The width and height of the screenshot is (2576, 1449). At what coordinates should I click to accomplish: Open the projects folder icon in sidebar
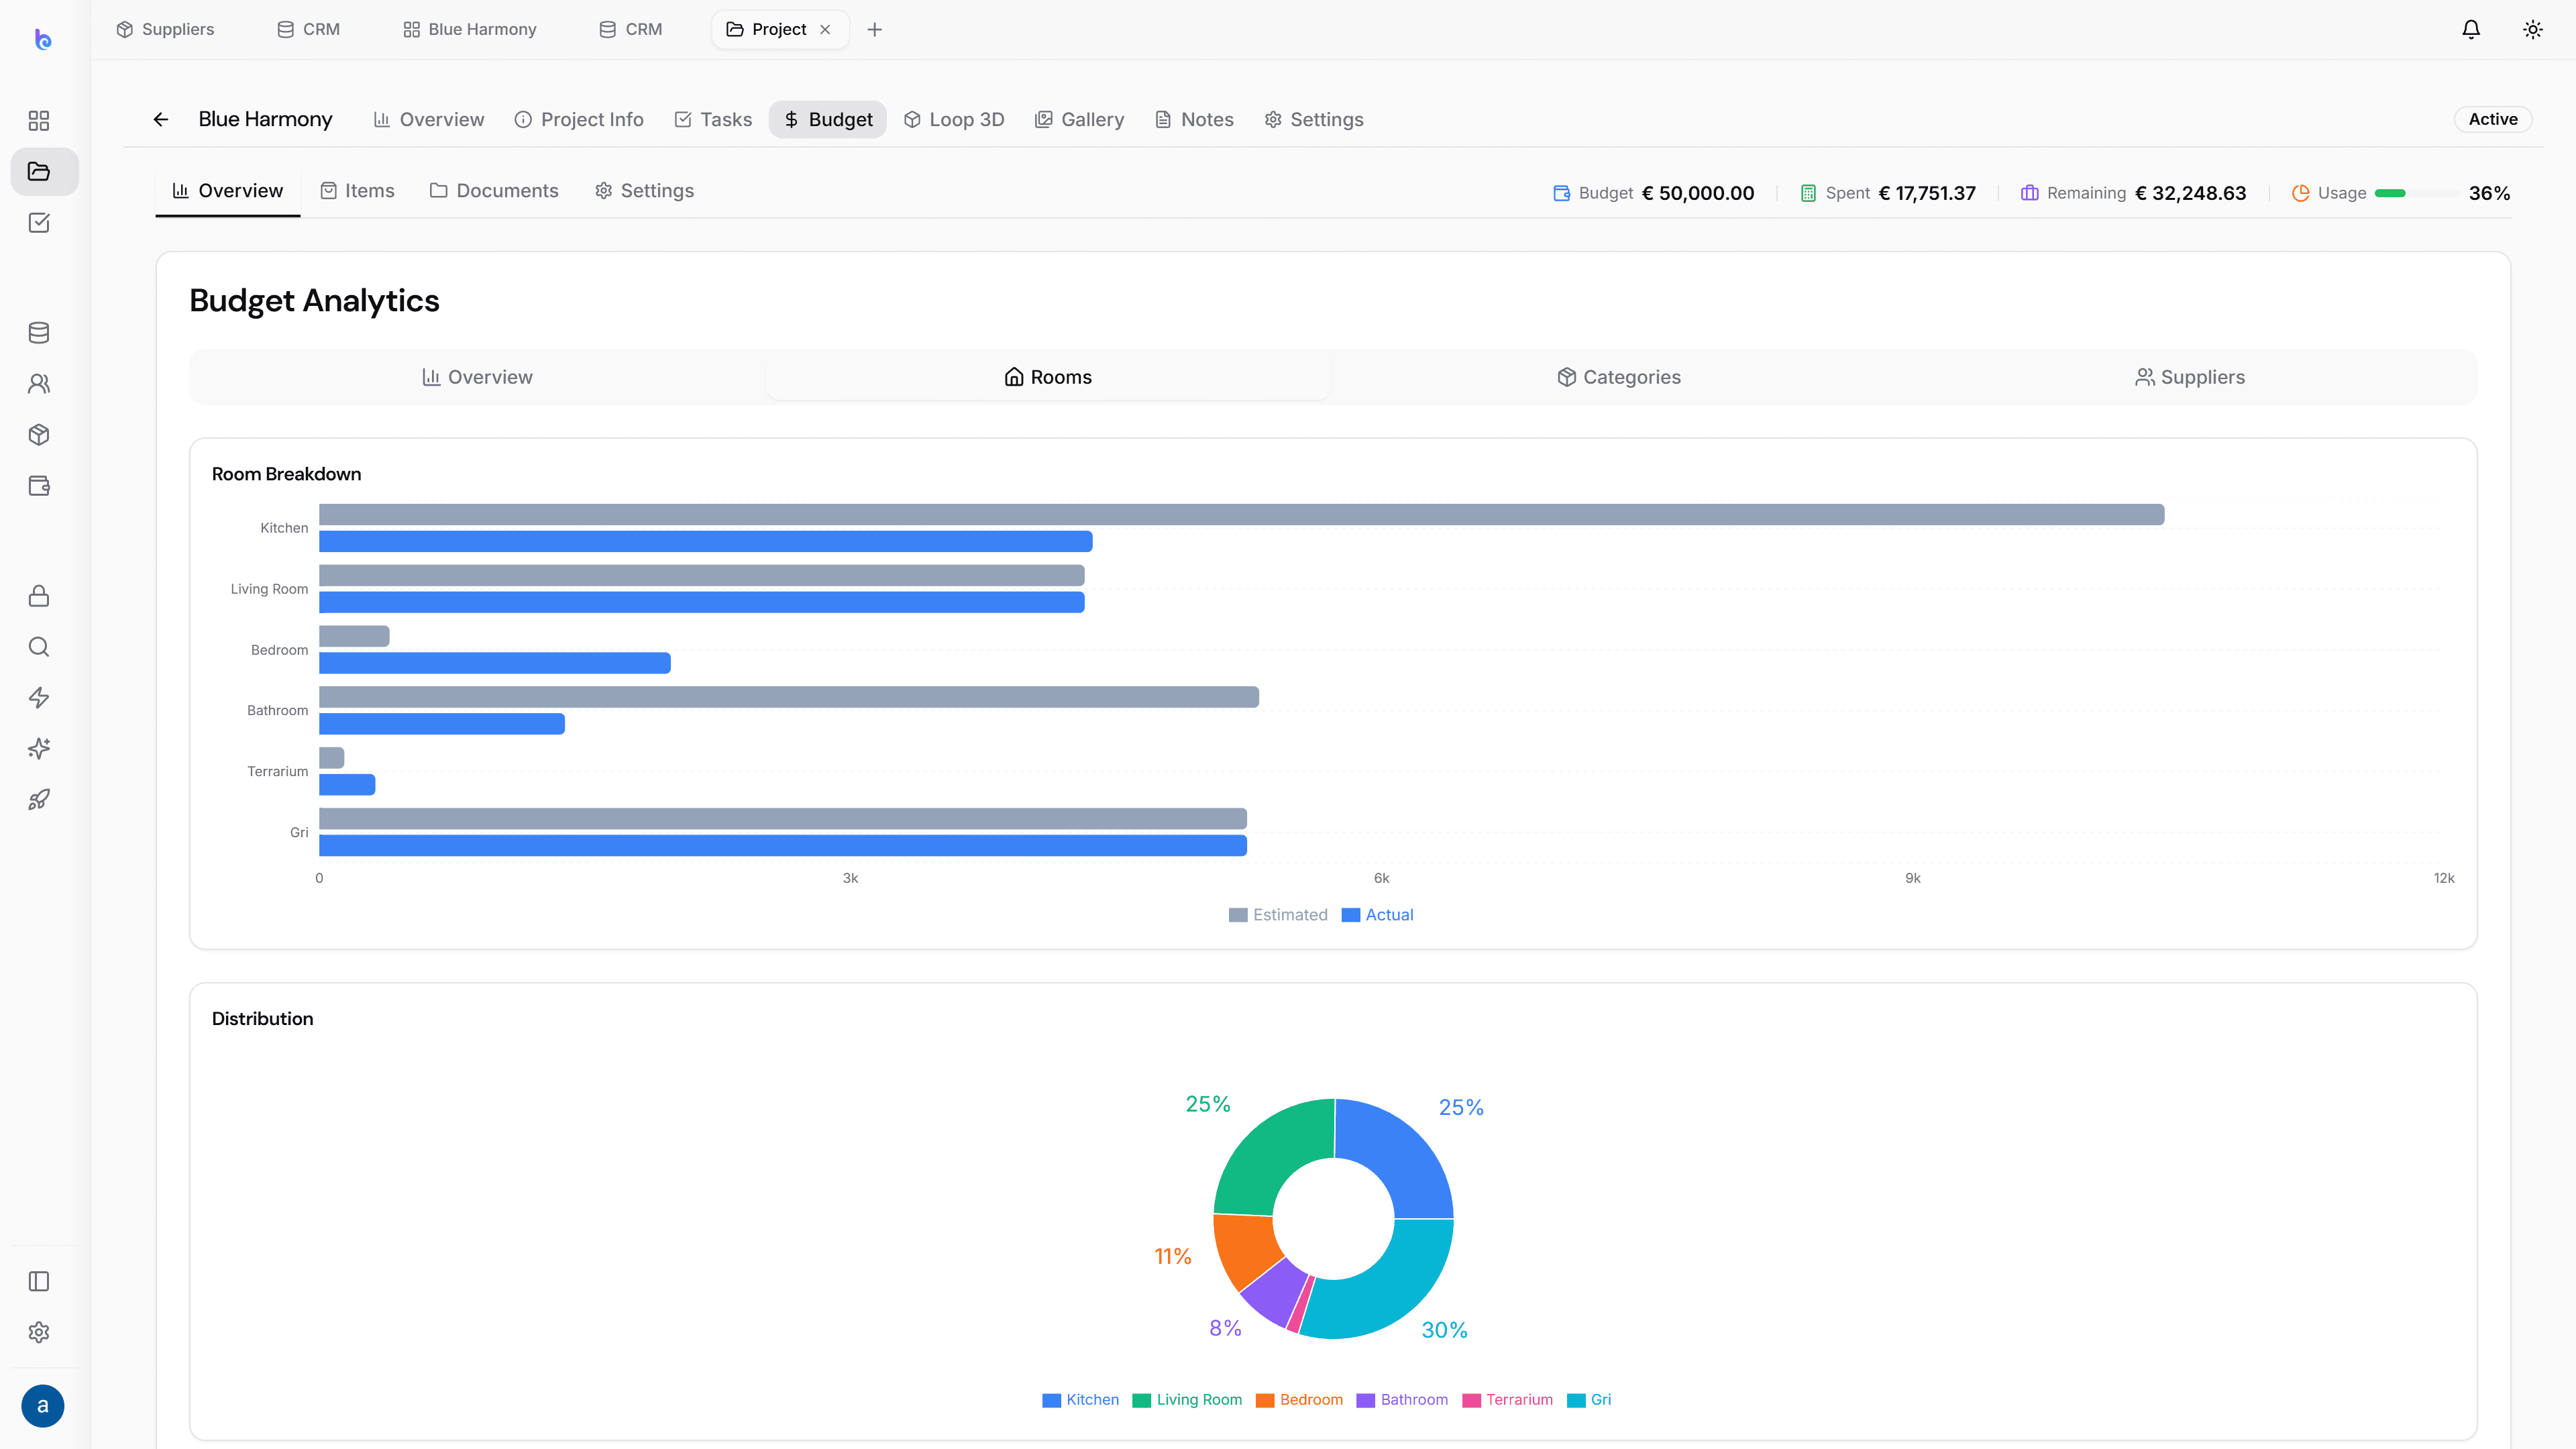pyautogui.click(x=39, y=171)
